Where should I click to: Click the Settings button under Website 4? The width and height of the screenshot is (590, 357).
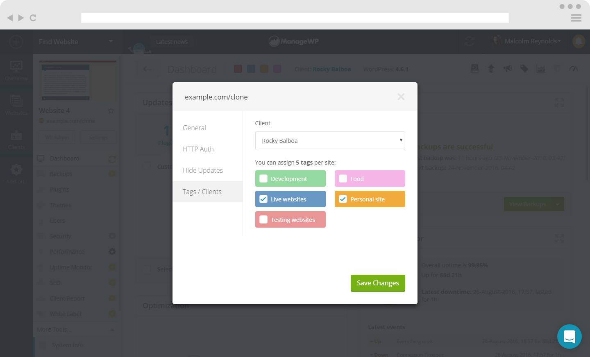tap(98, 137)
